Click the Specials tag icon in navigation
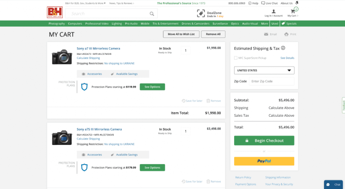Viewport: 345px width, 189px height. pos(283,23)
